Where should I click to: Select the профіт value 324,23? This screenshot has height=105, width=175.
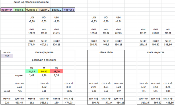(x=56, y=45)
